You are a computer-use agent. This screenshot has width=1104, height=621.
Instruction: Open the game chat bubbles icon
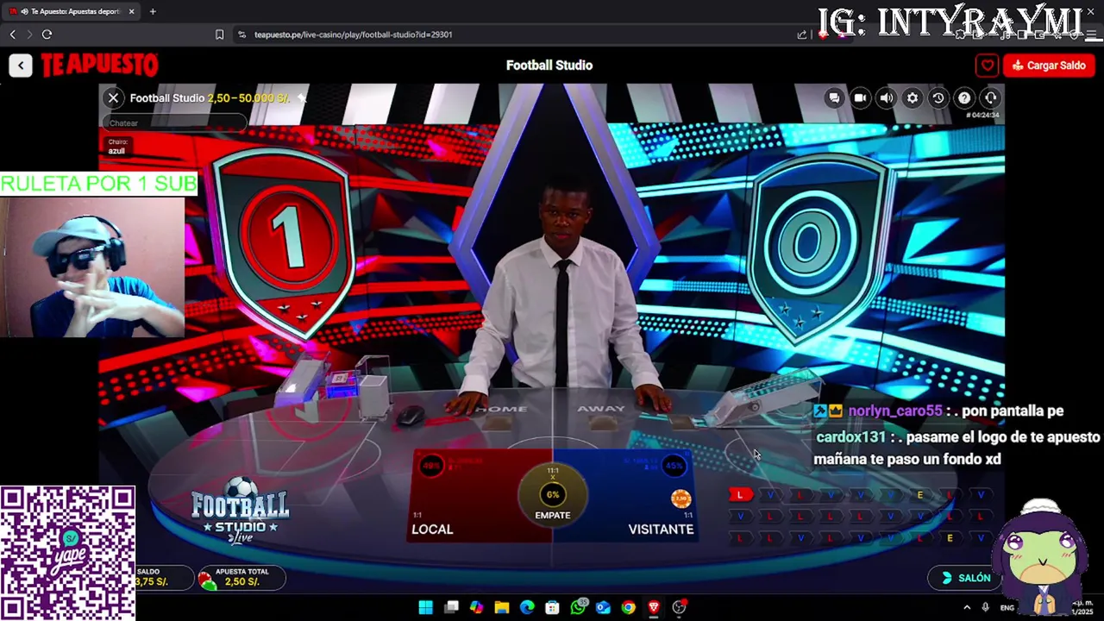coord(834,98)
